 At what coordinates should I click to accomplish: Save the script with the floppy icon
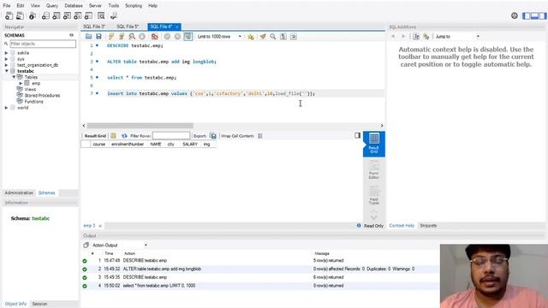[x=98, y=36]
